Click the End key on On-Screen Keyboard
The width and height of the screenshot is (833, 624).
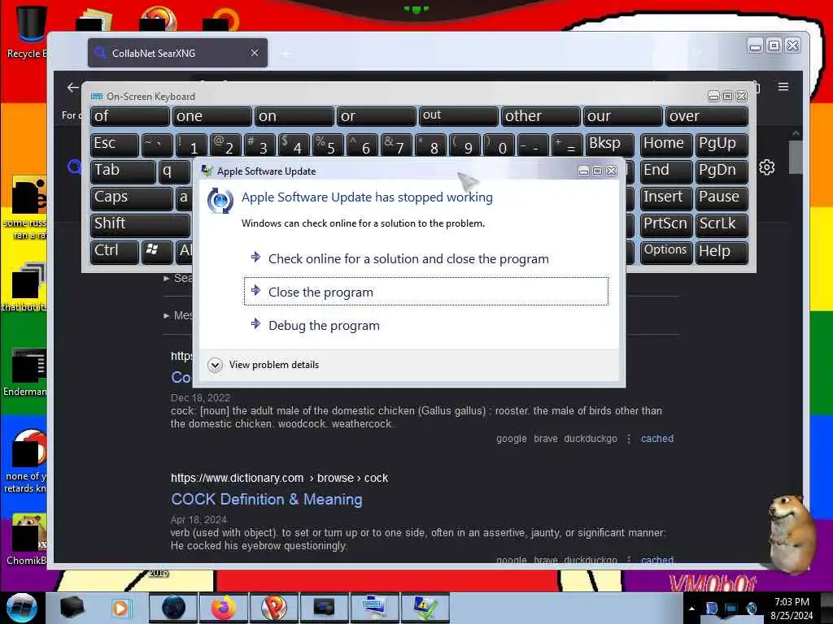click(666, 171)
